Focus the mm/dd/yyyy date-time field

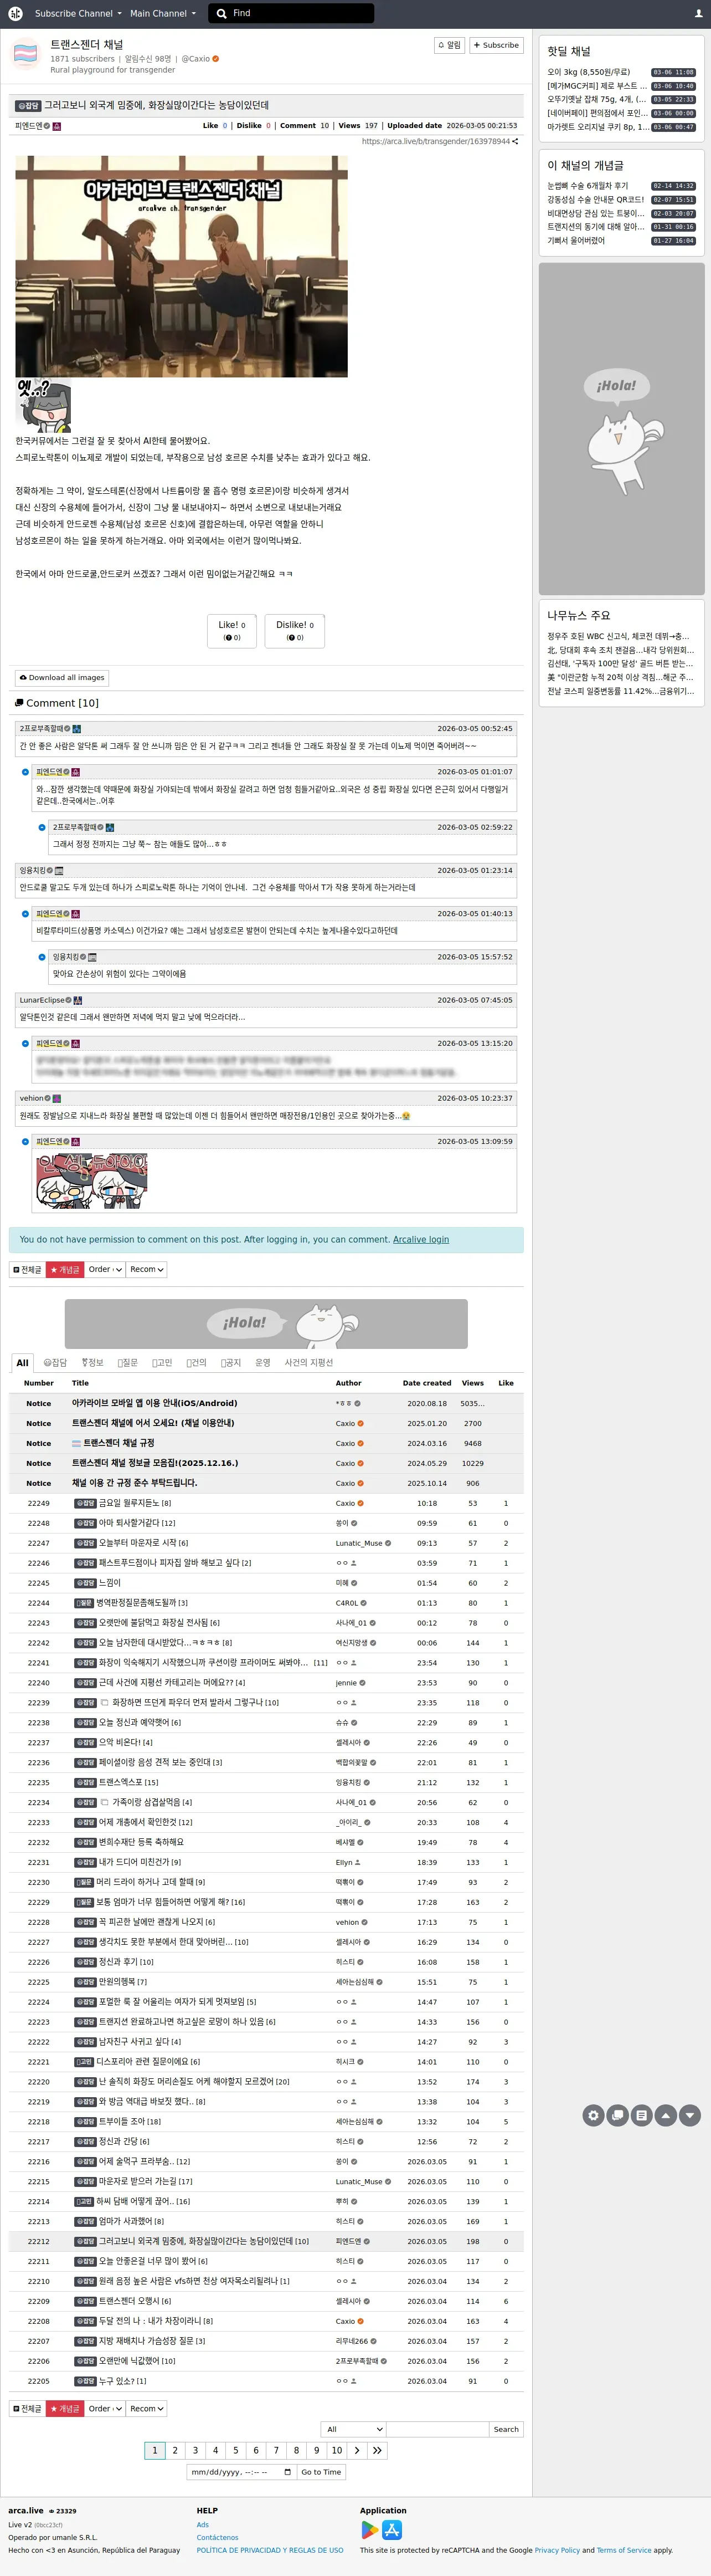click(x=241, y=2472)
